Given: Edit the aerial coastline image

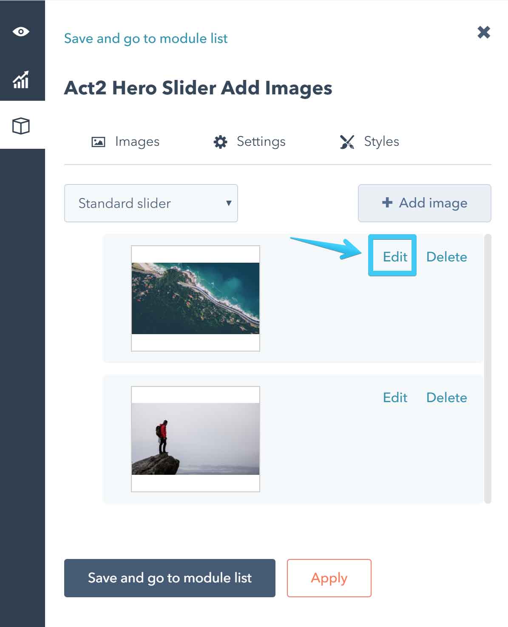Looking at the screenshot, I should tap(395, 257).
